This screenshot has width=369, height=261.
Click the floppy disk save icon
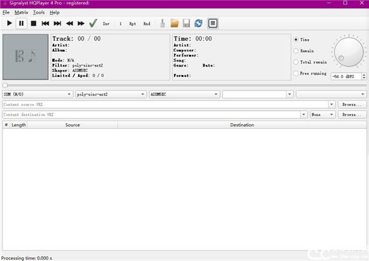pyautogui.click(x=186, y=23)
